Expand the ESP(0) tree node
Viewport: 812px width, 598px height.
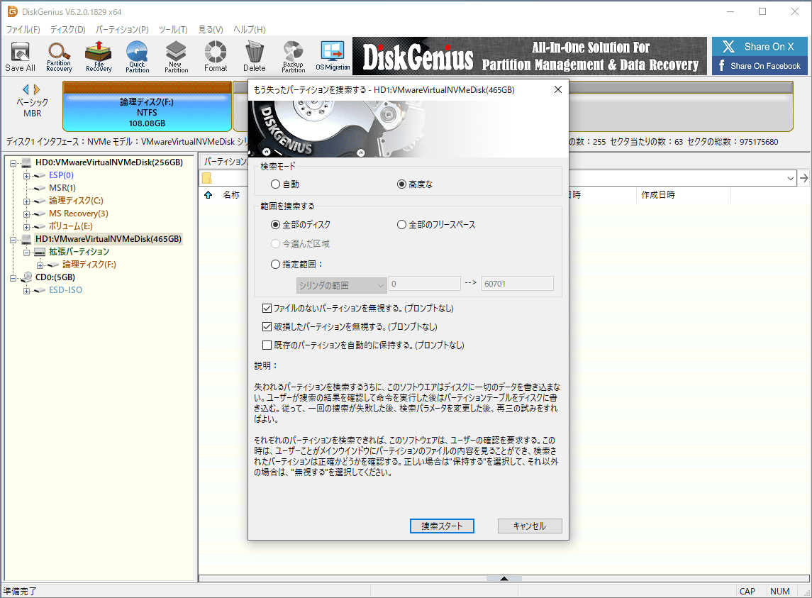26,176
